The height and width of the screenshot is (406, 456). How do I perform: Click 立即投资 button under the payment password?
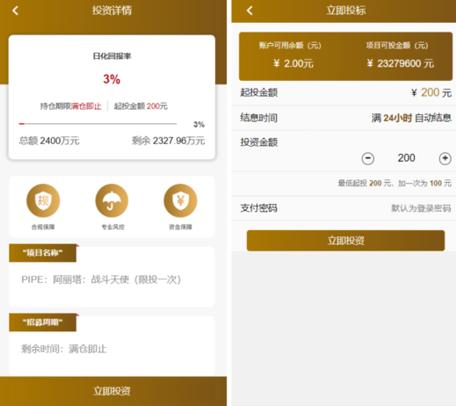345,241
